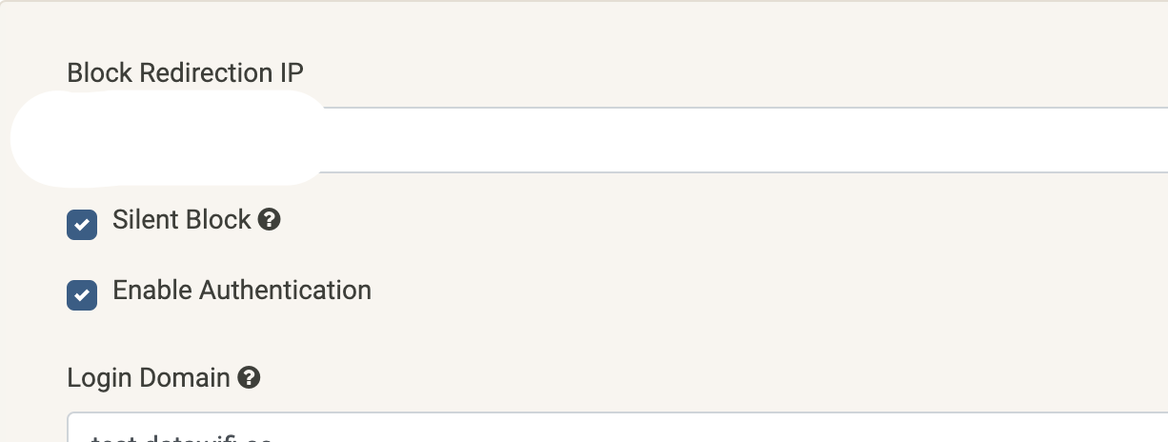This screenshot has height=442, width=1168.
Task: Open the Login Domain help tooltip icon
Action: [249, 378]
